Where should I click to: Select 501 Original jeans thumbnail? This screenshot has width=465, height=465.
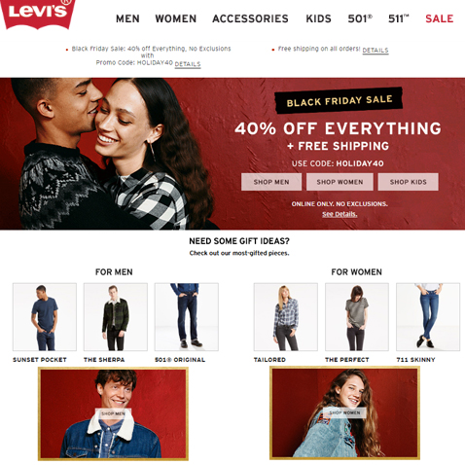coord(187,317)
